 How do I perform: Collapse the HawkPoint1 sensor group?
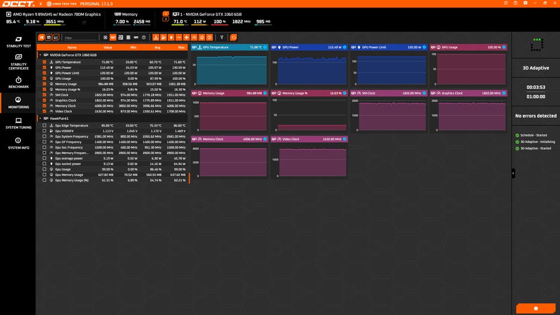pos(40,118)
